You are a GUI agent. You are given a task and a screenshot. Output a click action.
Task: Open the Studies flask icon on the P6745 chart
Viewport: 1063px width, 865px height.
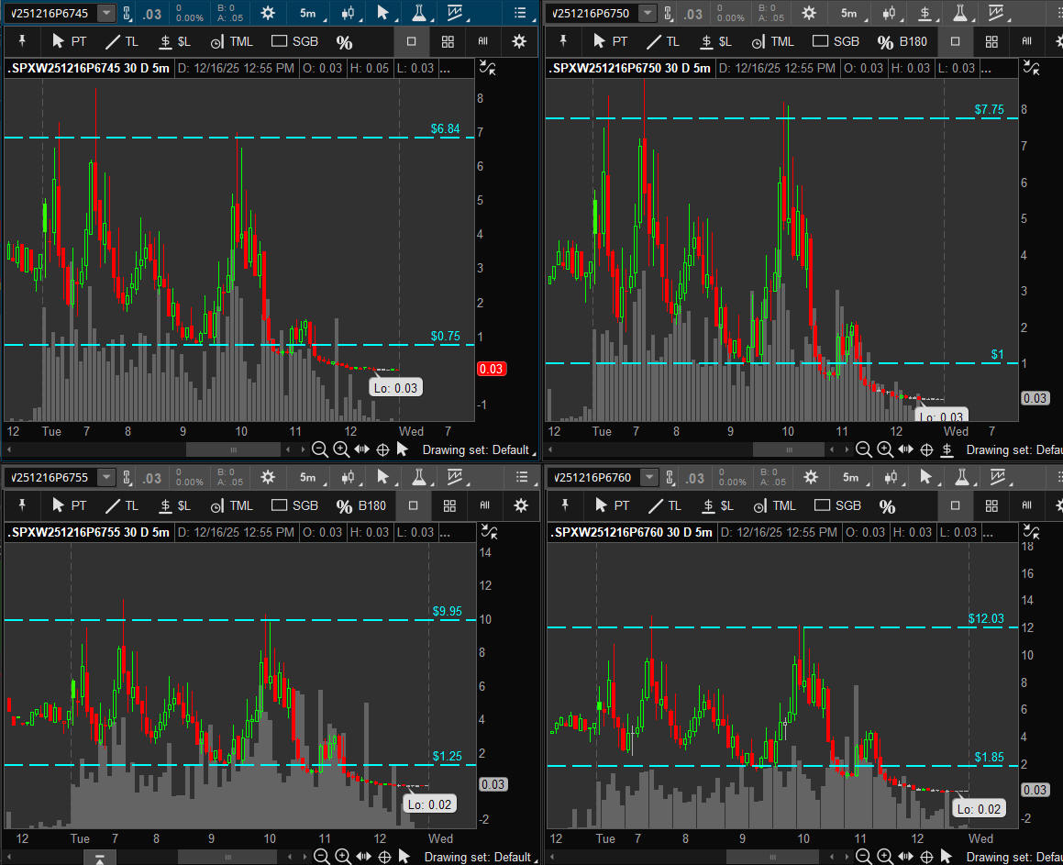point(419,13)
